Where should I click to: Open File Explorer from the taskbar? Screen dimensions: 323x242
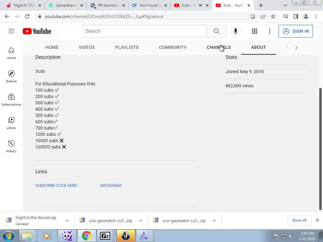click(27, 236)
